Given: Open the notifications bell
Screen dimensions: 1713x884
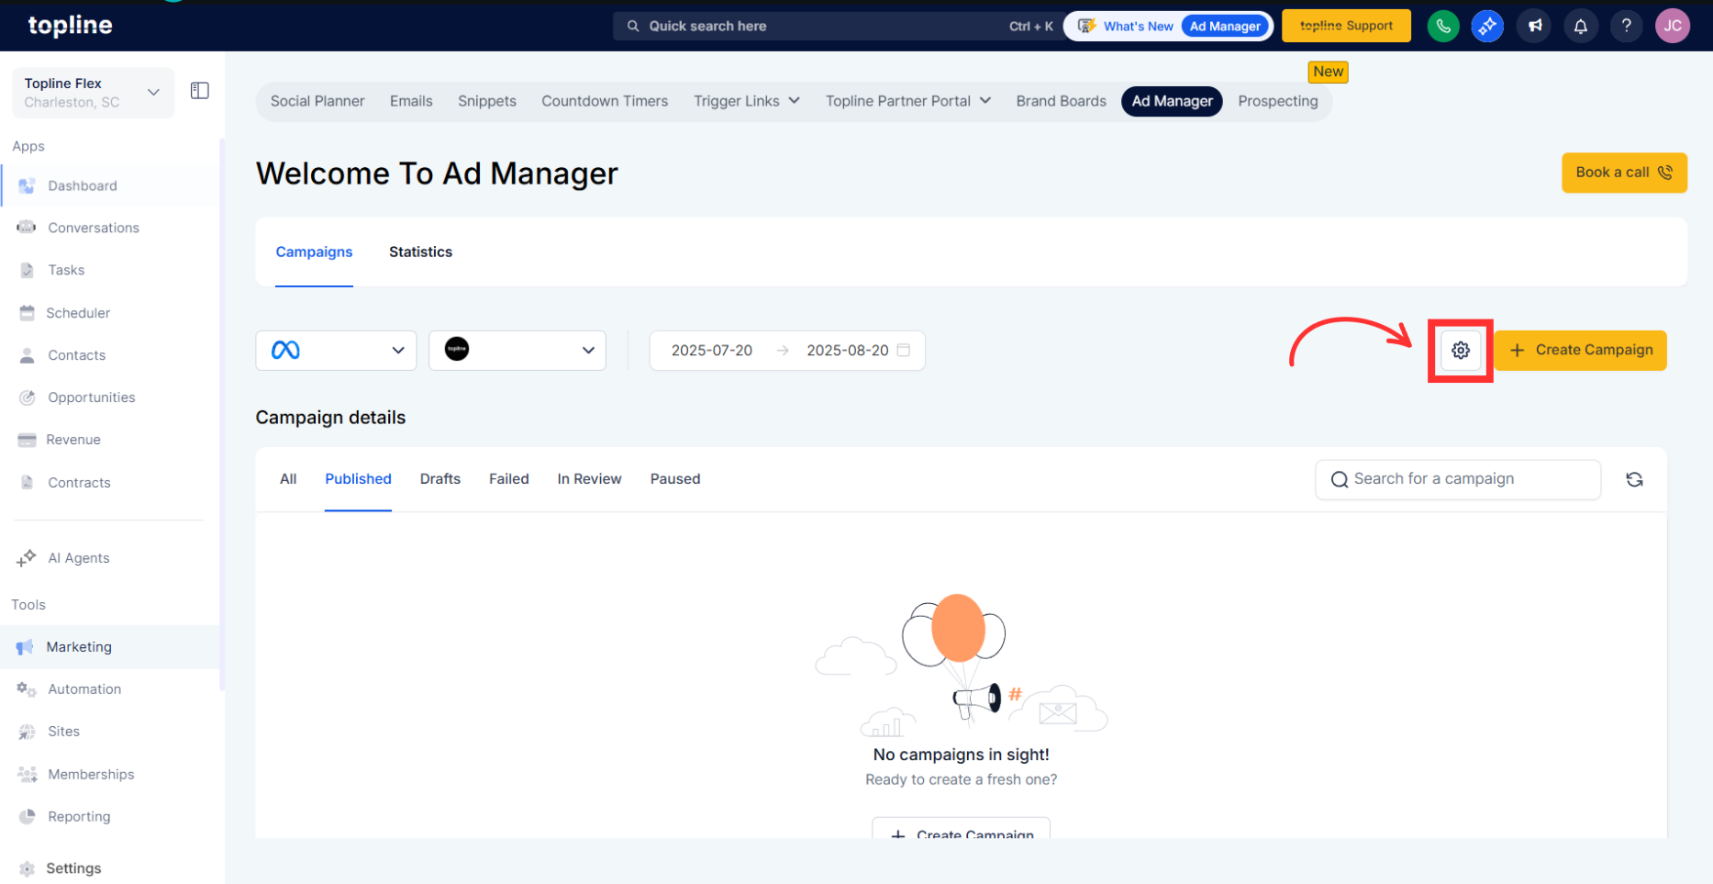Looking at the screenshot, I should [x=1581, y=26].
